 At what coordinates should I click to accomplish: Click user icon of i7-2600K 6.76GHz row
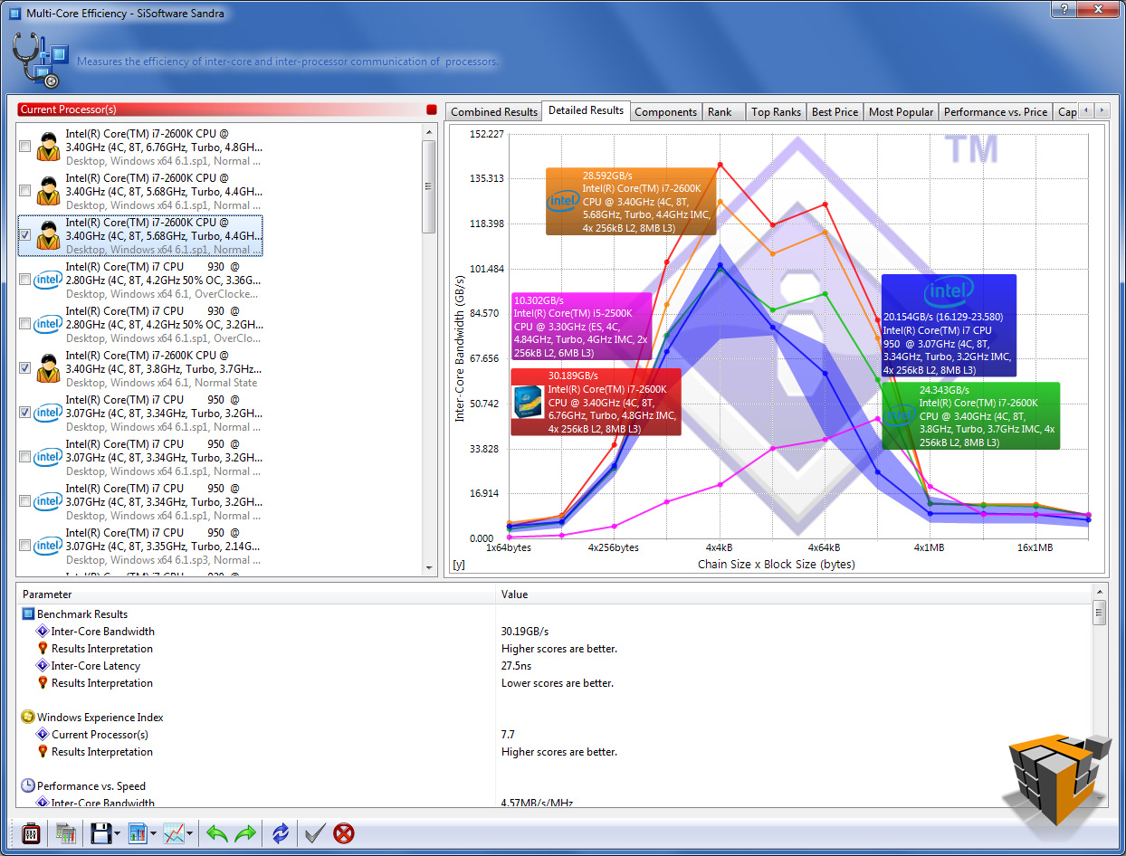(x=48, y=147)
